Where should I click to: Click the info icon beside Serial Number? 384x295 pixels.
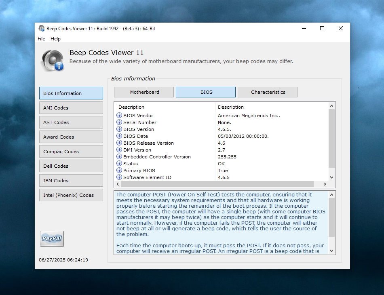point(119,122)
